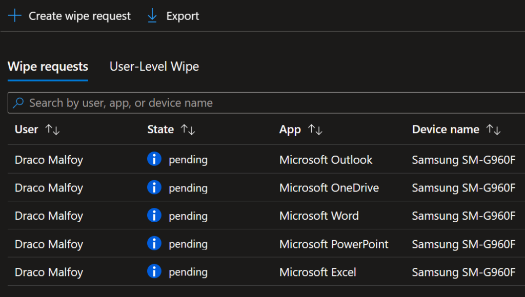Click the plus icon for Create wipe request
This screenshot has height=297, width=525.
pos(15,16)
